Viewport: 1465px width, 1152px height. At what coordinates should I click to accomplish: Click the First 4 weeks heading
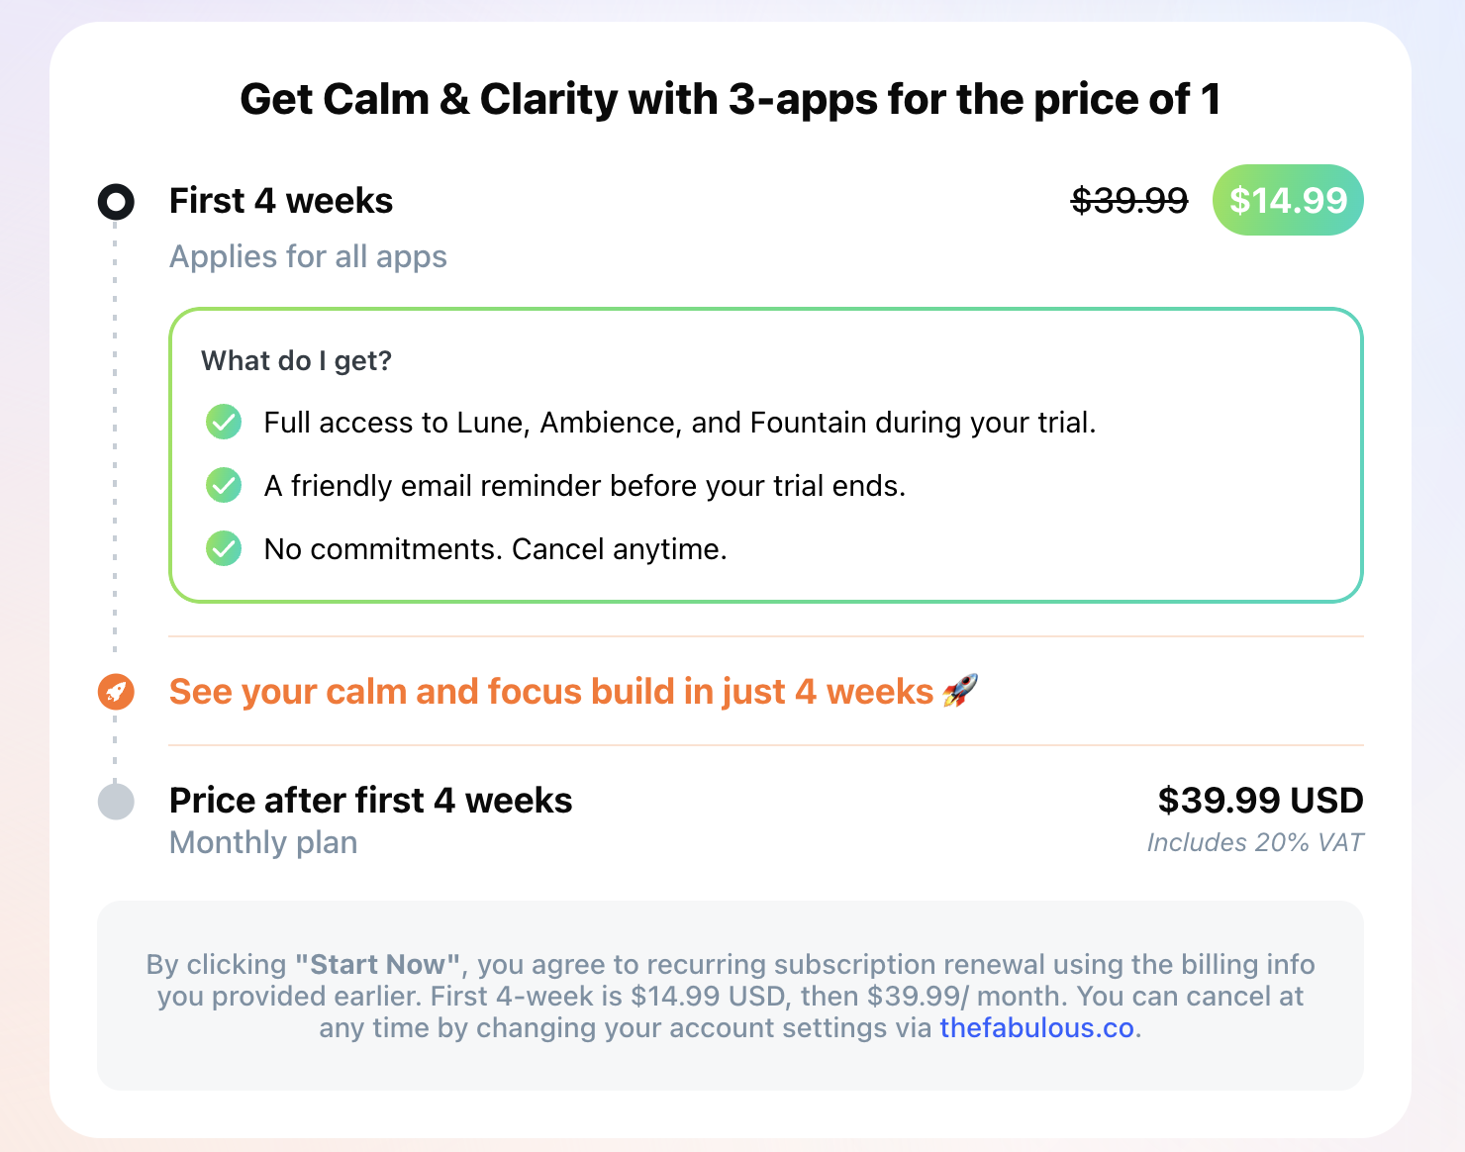tap(281, 201)
